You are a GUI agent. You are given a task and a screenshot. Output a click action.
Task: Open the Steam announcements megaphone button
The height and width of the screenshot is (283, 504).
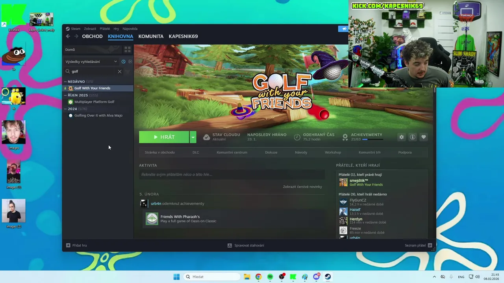[x=343, y=29]
